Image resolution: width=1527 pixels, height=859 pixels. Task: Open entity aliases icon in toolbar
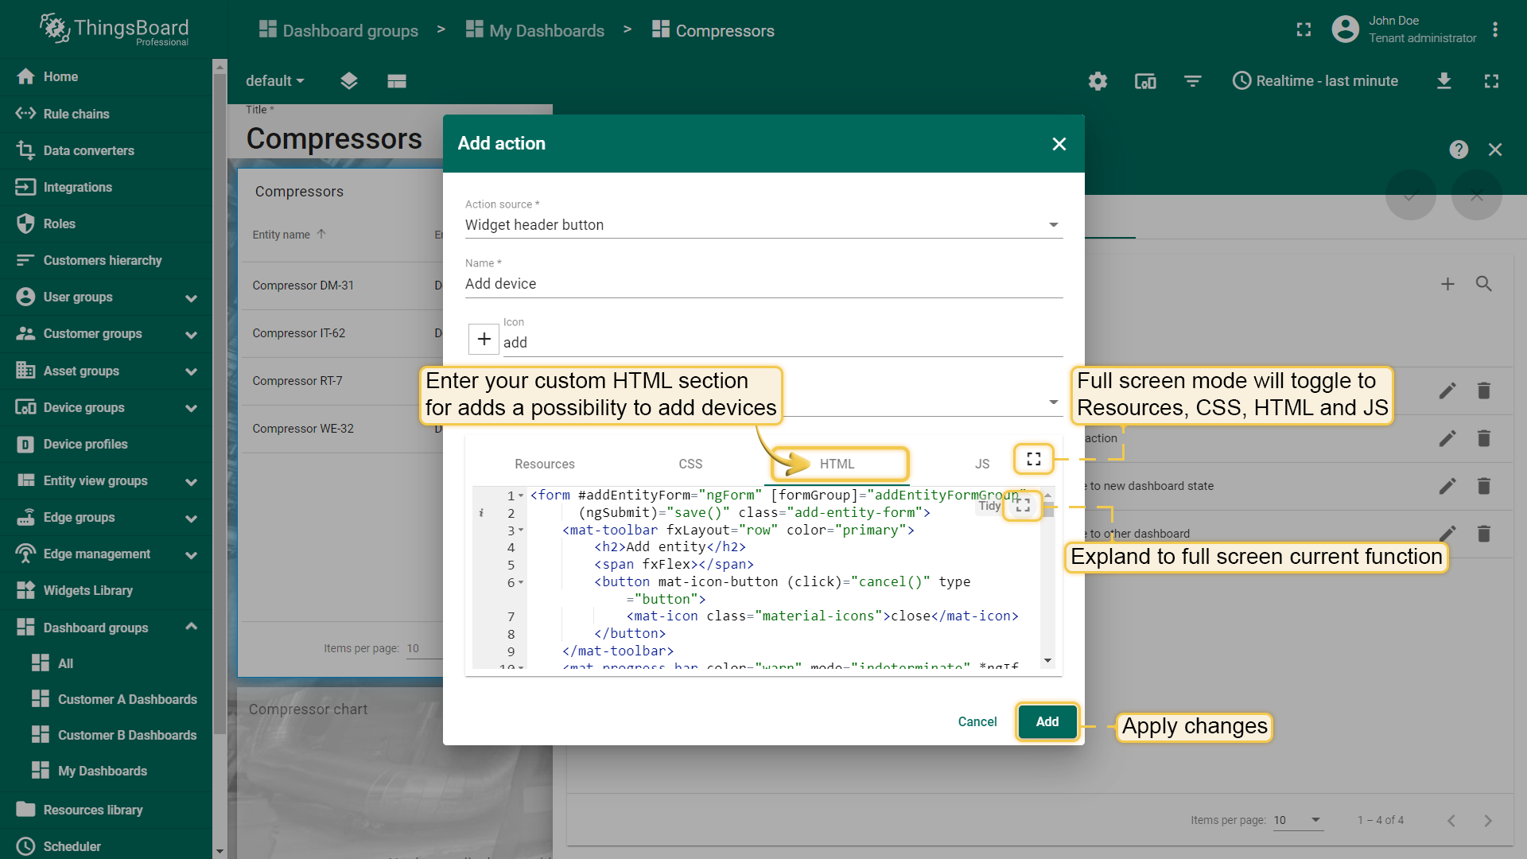1145,81
